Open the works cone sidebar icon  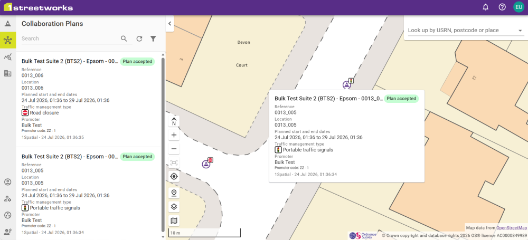[8, 24]
